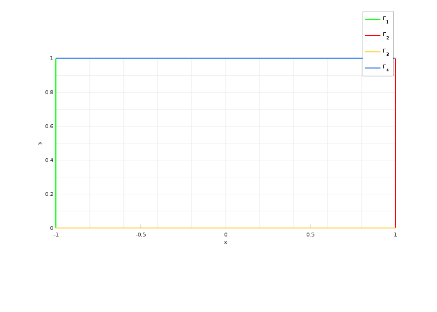Viewport: 437px width, 312px height.
Task: Toggle the Γ4 legend entry
Action: (x=378, y=68)
